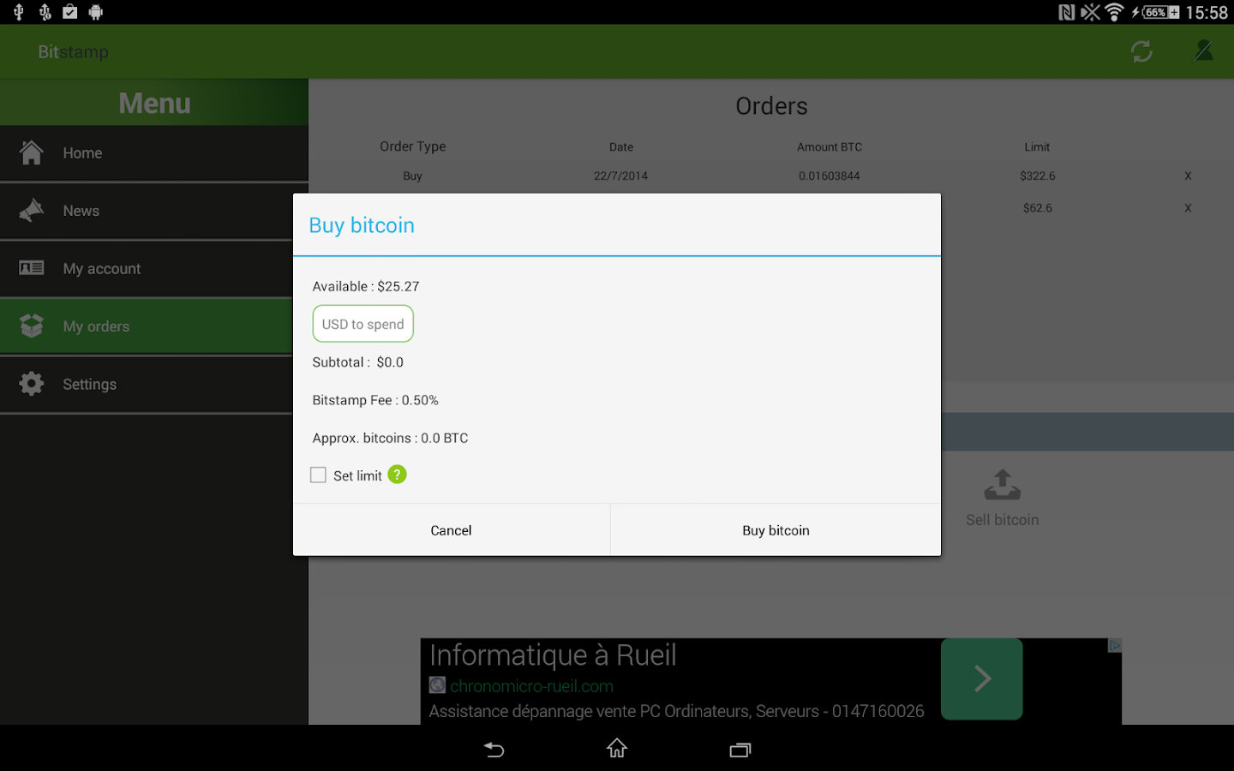Click the 'Bitstamp Fee : 0.50%' line

[x=375, y=400]
